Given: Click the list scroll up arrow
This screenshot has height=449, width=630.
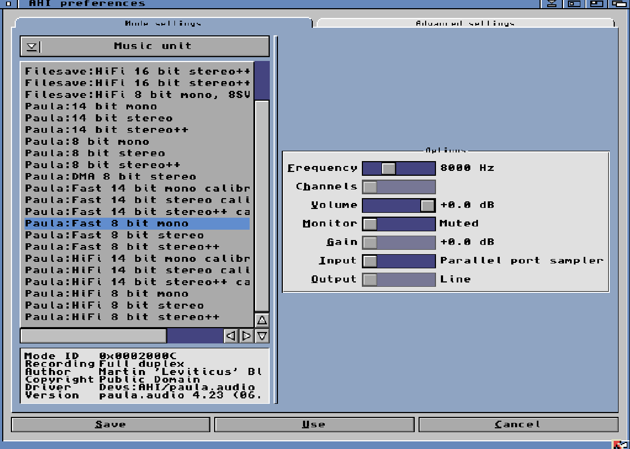Looking at the screenshot, I should [262, 320].
